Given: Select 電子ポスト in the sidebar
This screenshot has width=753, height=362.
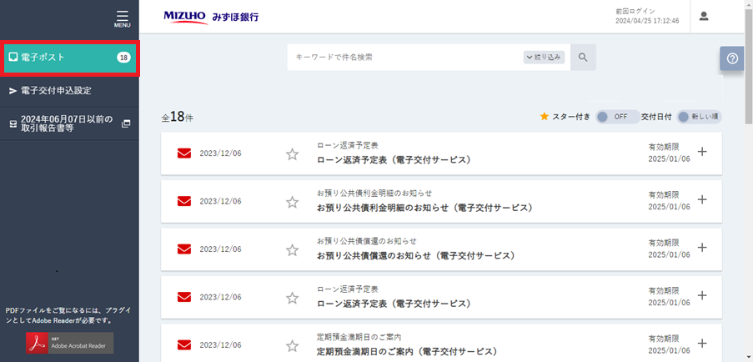Looking at the screenshot, I should point(70,58).
